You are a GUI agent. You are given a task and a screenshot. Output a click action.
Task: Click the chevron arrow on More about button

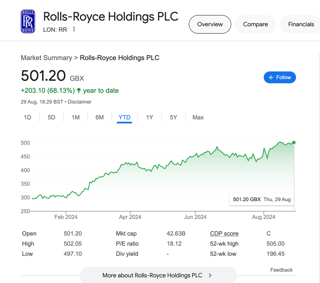click(x=210, y=276)
